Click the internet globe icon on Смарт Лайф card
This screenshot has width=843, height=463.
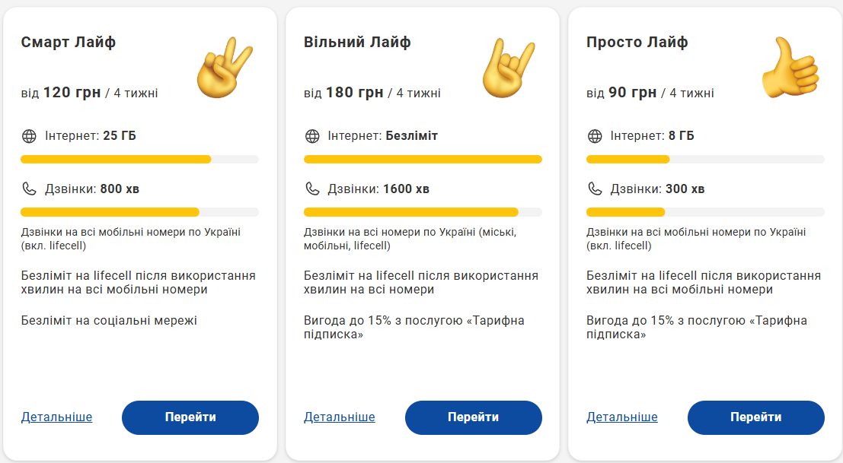30,137
